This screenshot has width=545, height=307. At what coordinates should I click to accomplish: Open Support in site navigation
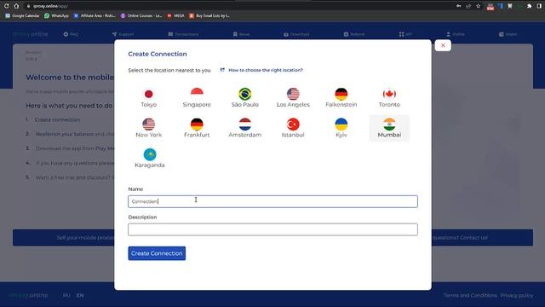pos(123,34)
